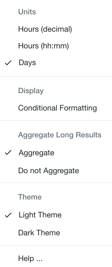
Task: Click the checkmark icon beside Days
Action: click(8, 63)
